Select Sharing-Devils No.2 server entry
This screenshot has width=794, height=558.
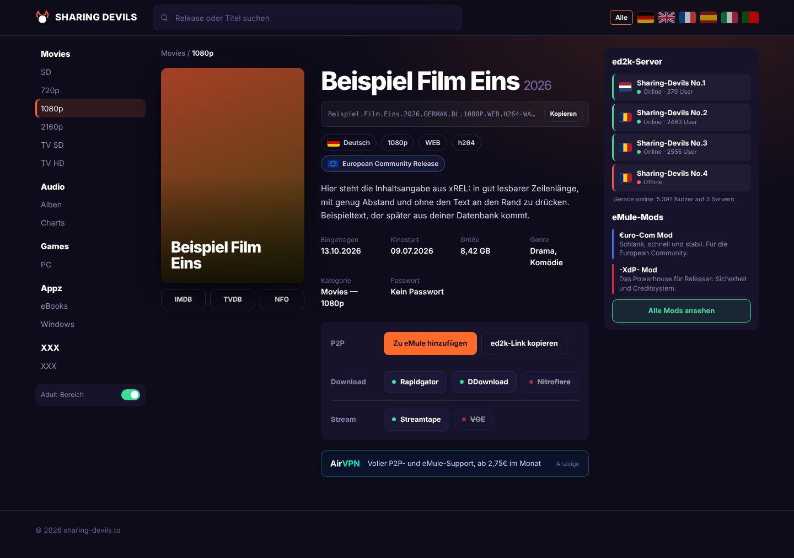[682, 117]
